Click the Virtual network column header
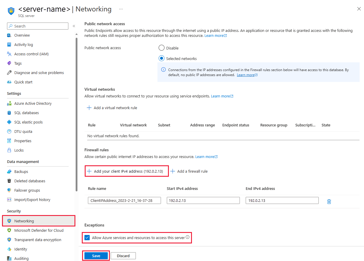Screen dimensions: 364x261 [133, 125]
